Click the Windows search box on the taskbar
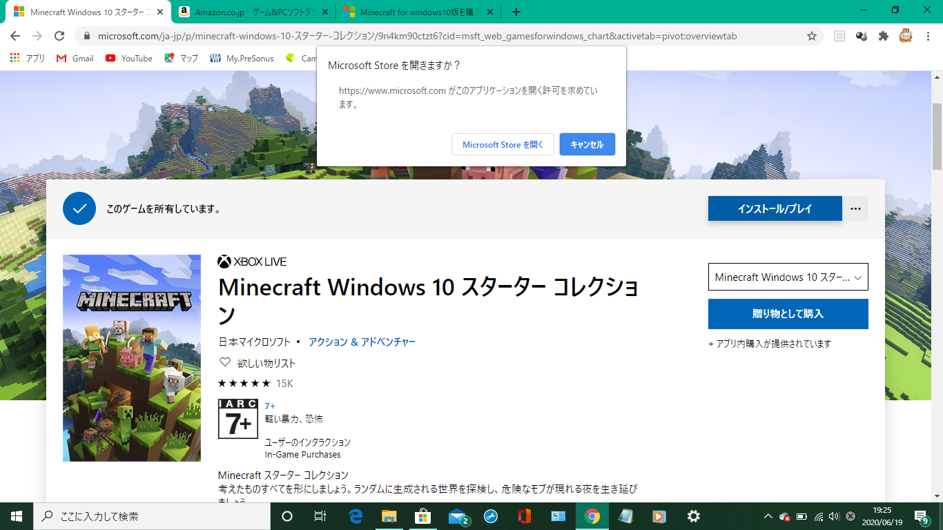The height and width of the screenshot is (530, 943). click(x=150, y=516)
